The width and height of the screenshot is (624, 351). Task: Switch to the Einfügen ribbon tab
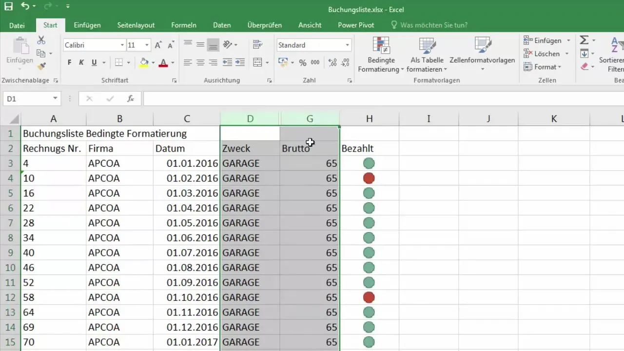(87, 25)
